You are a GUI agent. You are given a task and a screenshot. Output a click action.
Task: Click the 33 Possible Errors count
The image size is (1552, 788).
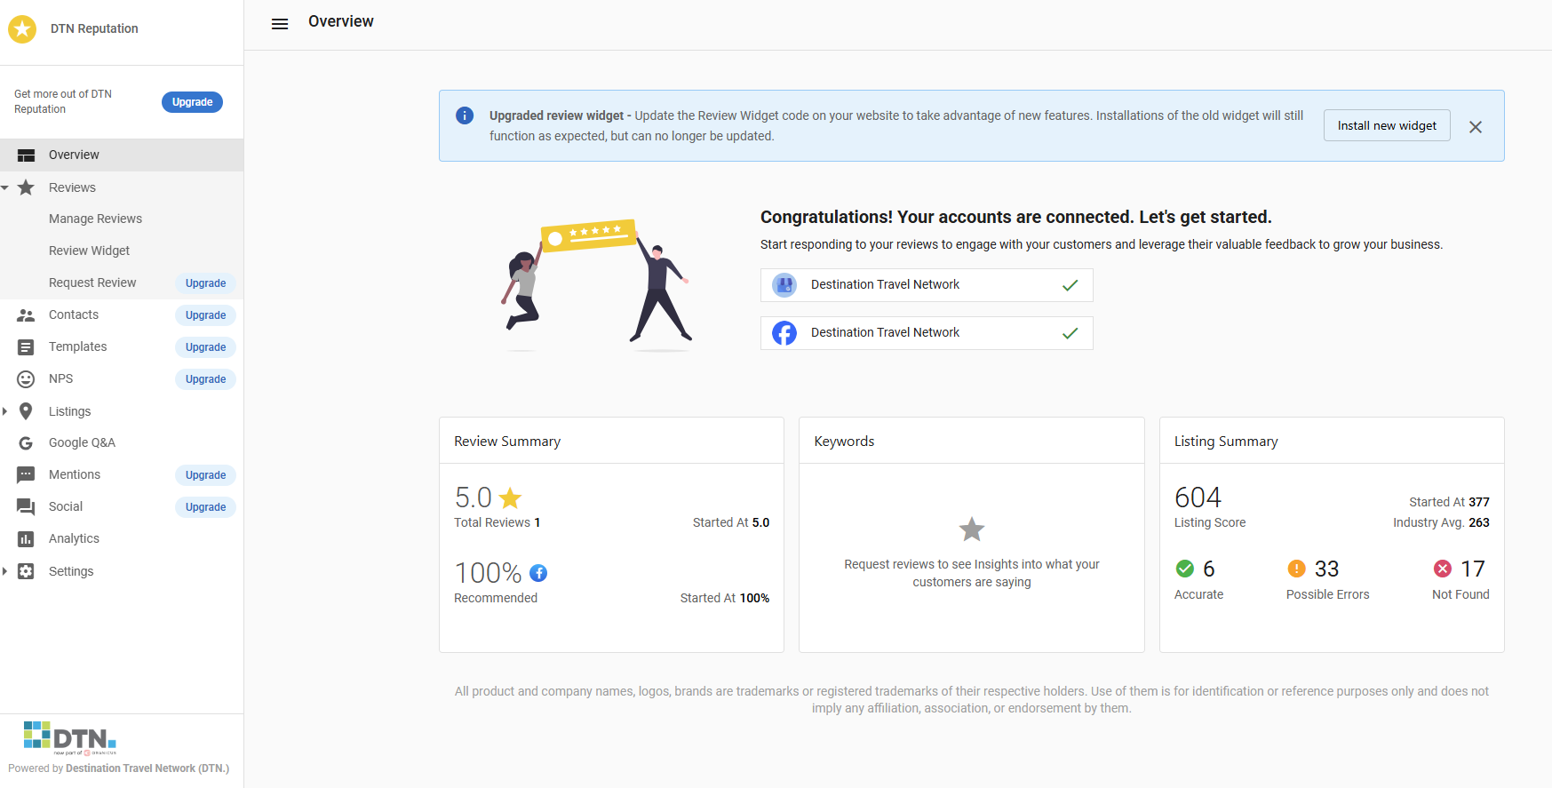coord(1326,569)
